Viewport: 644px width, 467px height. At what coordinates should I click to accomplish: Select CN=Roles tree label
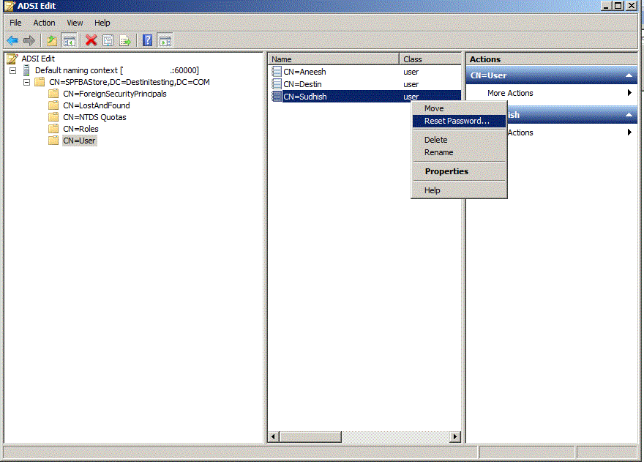80,129
